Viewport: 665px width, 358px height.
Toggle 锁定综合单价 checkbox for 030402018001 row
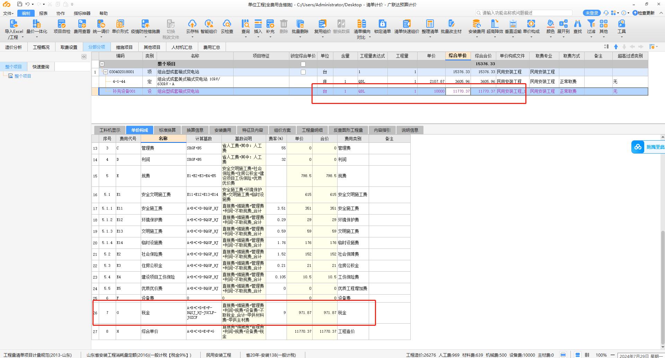point(303,72)
